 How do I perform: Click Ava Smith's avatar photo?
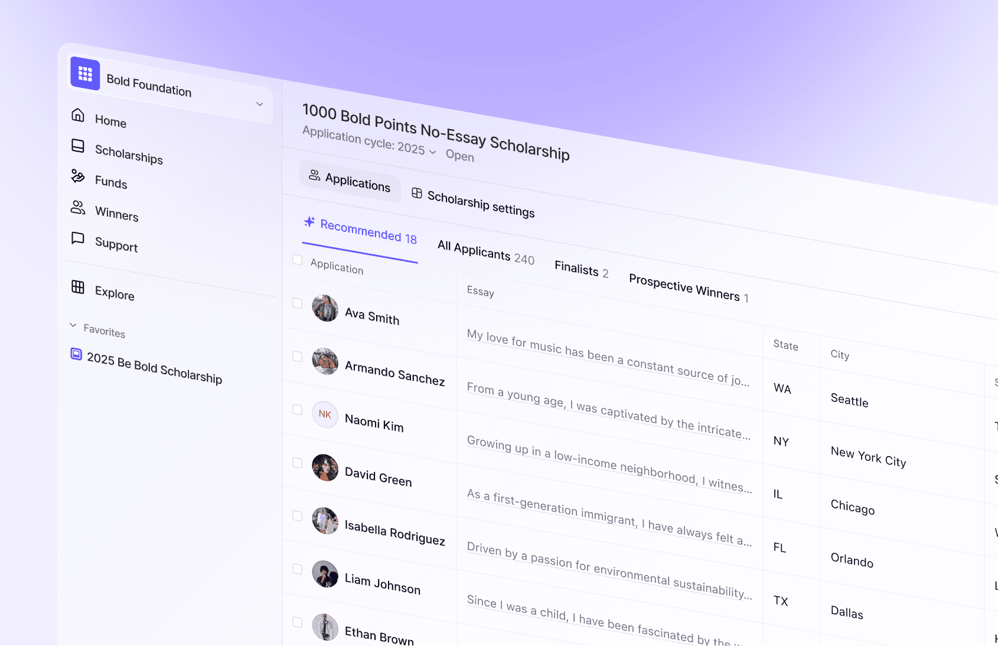[325, 308]
